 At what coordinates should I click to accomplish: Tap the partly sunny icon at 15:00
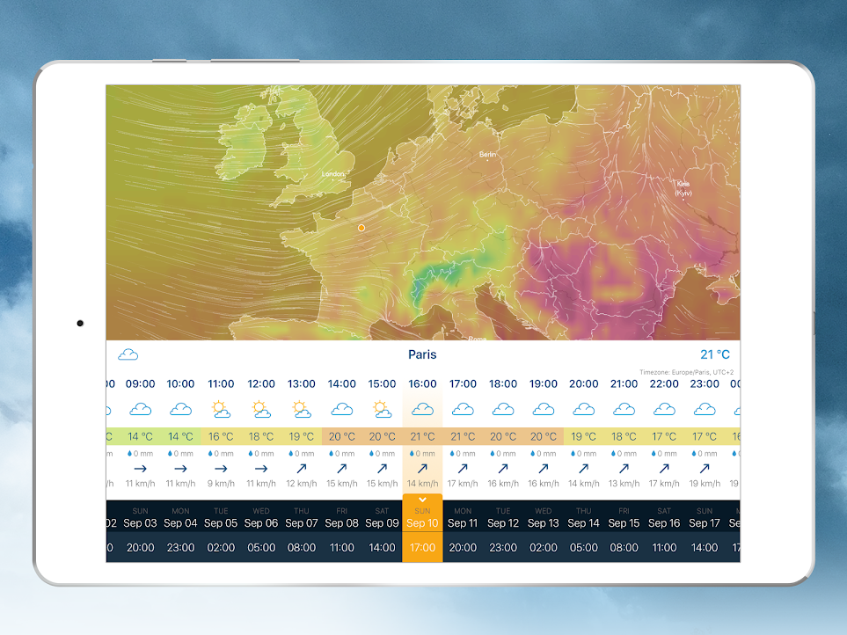[382, 409]
